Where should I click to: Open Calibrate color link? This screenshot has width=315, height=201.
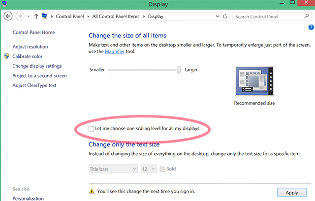click(28, 57)
